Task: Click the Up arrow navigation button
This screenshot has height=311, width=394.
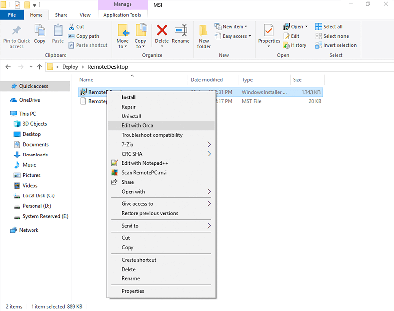Action: (39, 67)
